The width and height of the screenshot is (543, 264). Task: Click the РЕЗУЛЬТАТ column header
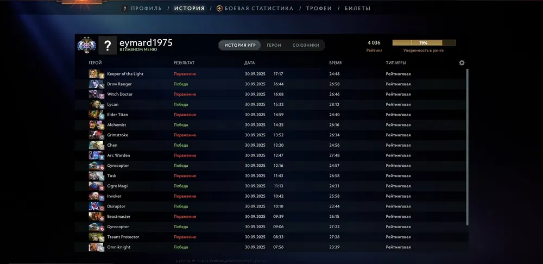(184, 62)
